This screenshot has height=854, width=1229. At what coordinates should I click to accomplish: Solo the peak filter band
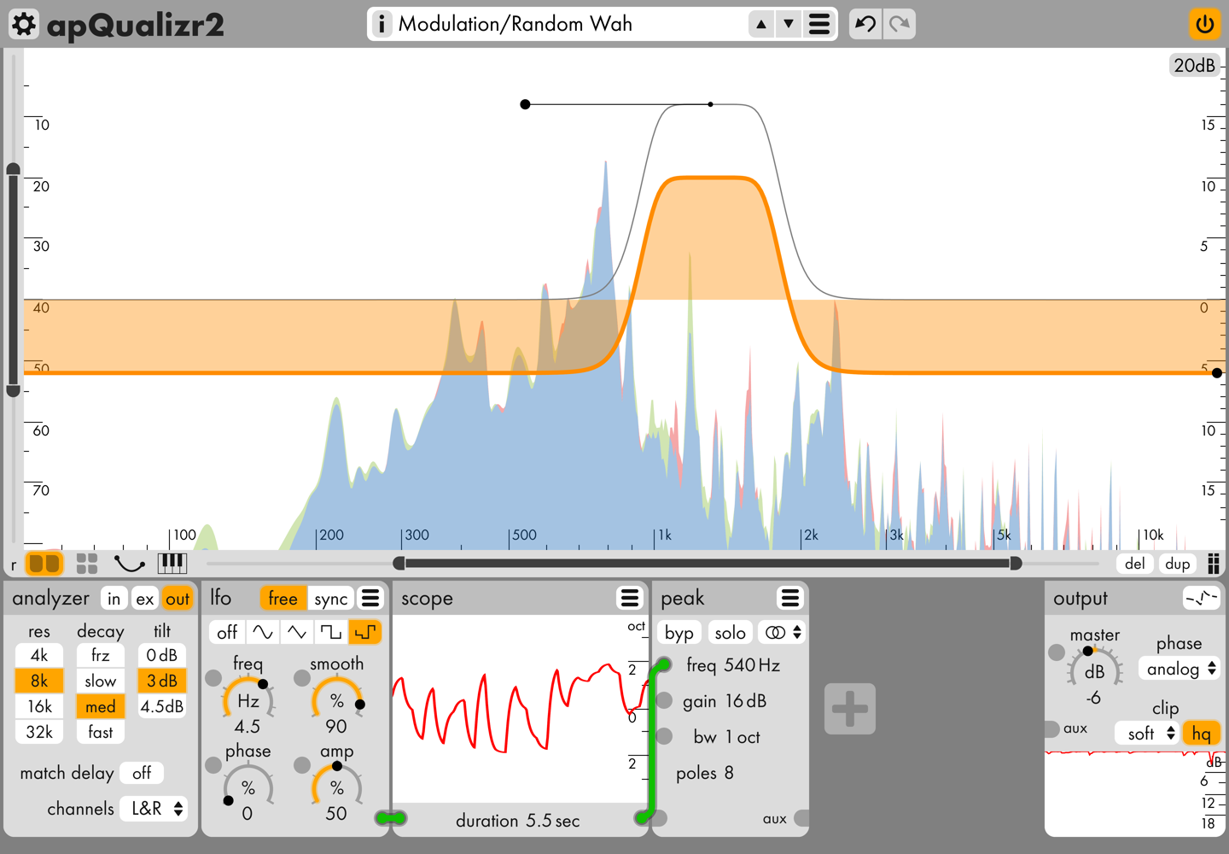click(x=731, y=633)
